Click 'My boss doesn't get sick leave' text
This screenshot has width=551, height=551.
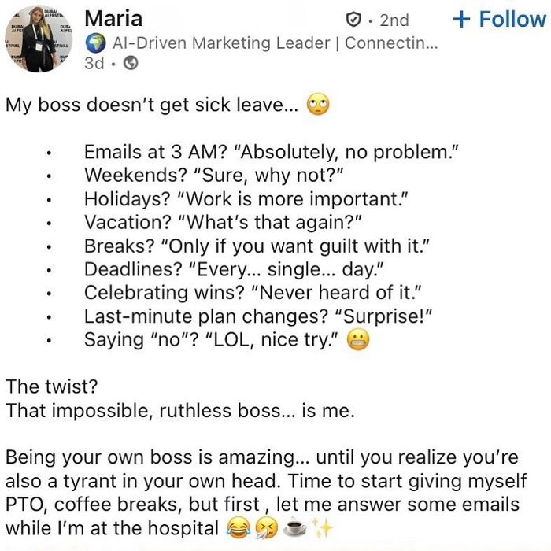(x=152, y=105)
